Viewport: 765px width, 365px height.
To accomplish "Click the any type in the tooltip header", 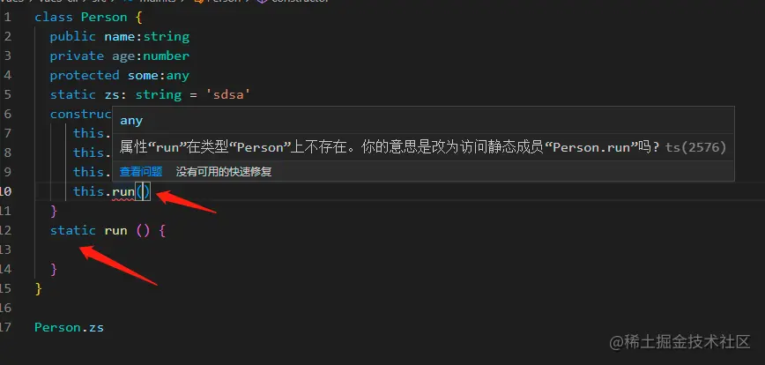I will click(131, 121).
